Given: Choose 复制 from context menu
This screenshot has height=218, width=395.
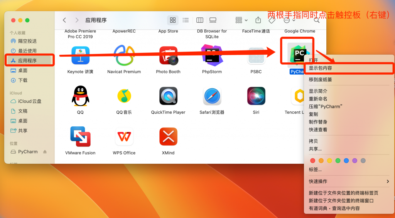Looking at the screenshot, I should pos(349,114).
